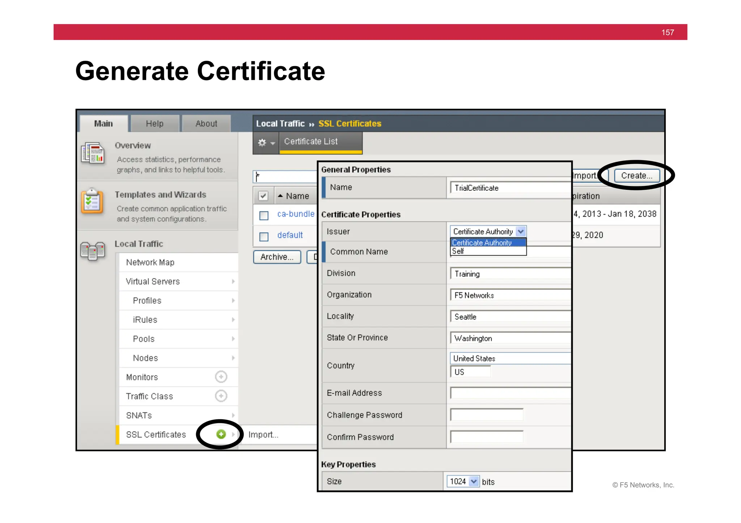Viewport: 741px width, 523px height.
Task: Switch to the Main tab
Action: [103, 124]
